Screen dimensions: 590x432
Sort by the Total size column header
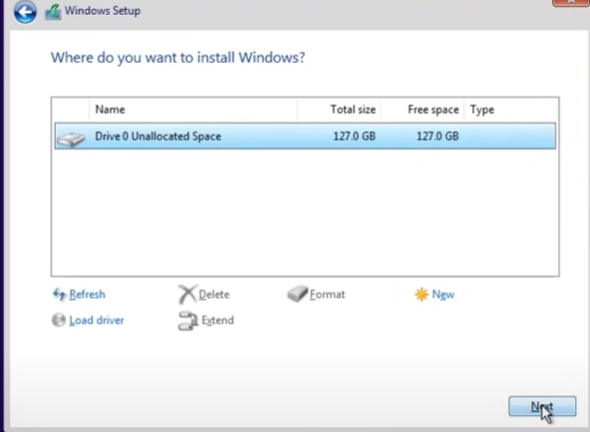click(339, 109)
